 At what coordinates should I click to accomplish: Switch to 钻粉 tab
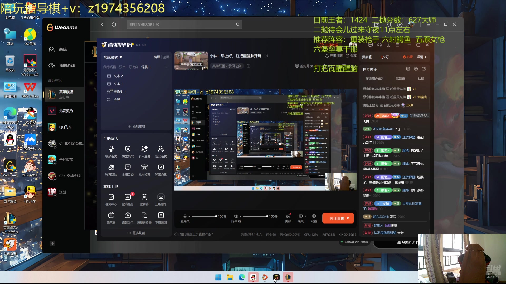(x=421, y=79)
